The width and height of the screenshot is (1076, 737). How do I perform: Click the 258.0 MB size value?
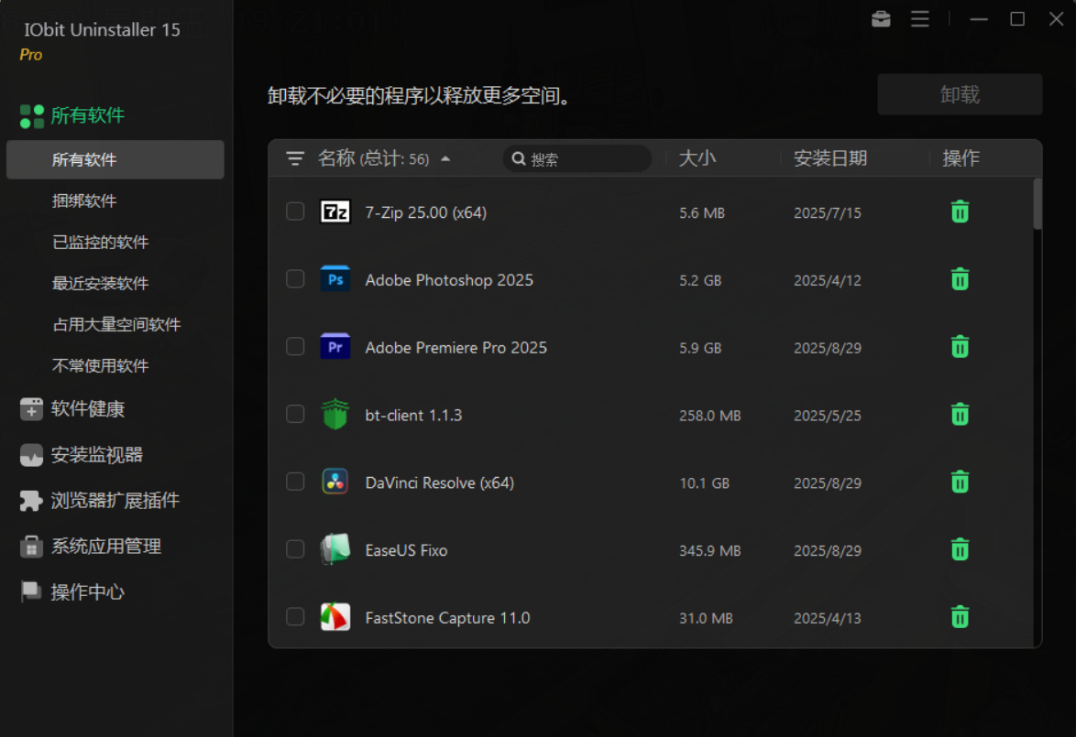tap(710, 416)
